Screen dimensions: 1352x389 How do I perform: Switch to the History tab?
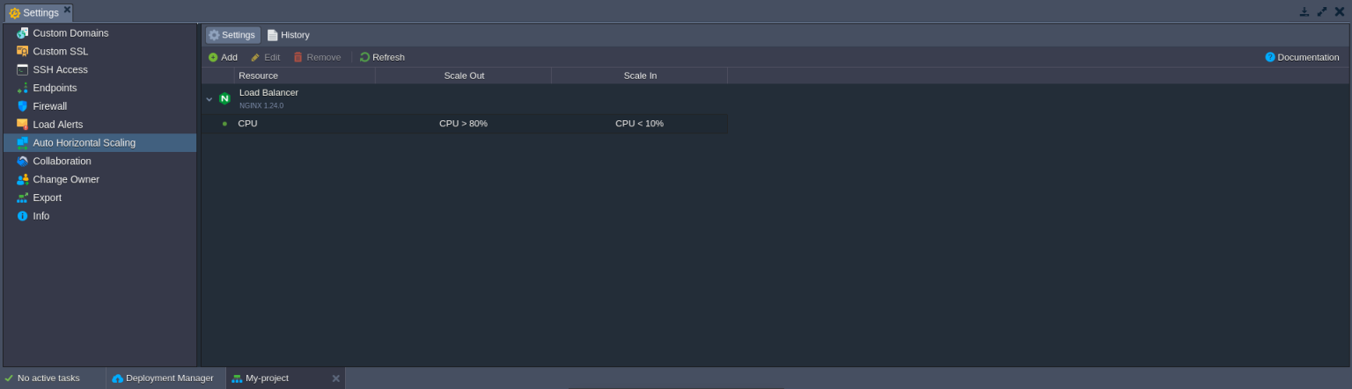tap(289, 35)
